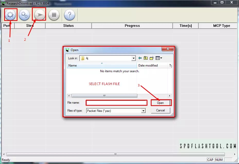Click the Port column header
Screen dimensions: 239x164
click(x=8, y=26)
